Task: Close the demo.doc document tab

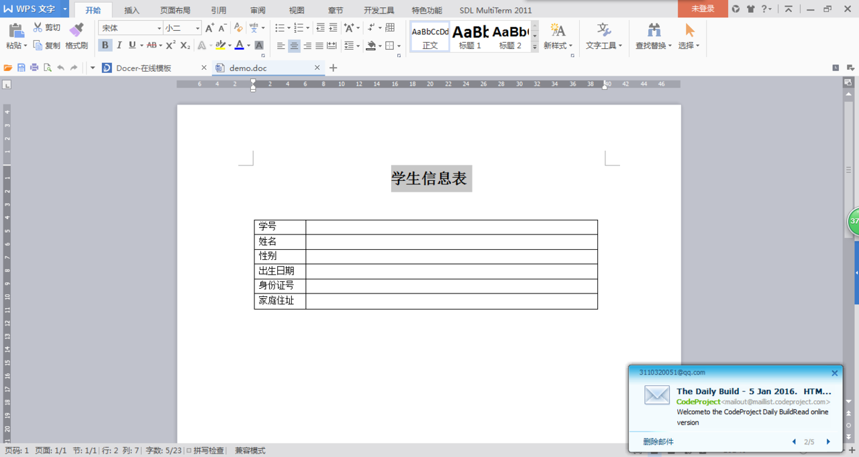Action: pos(317,68)
